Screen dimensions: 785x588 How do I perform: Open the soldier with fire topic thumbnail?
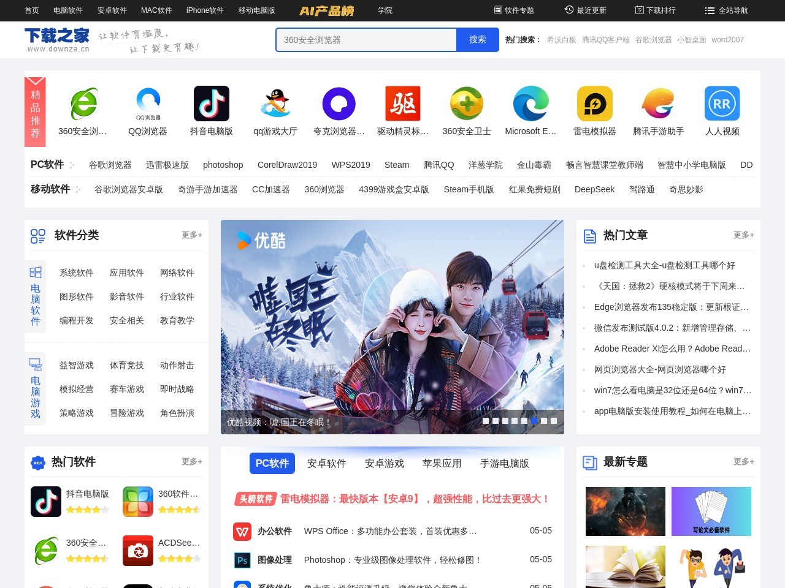pyautogui.click(x=626, y=511)
